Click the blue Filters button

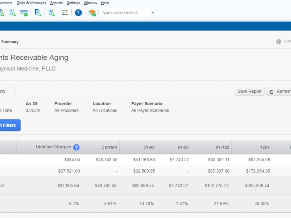tap(10, 125)
